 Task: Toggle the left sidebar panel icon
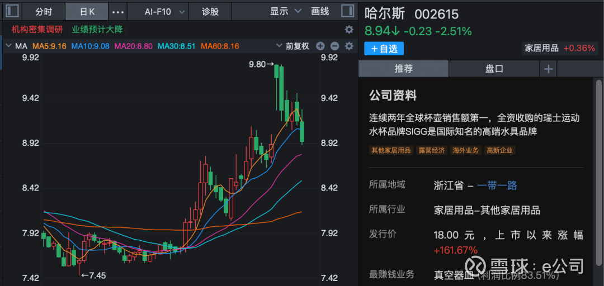(x=12, y=11)
